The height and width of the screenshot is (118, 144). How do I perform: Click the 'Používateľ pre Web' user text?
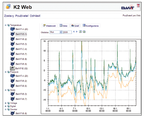tap(131, 15)
